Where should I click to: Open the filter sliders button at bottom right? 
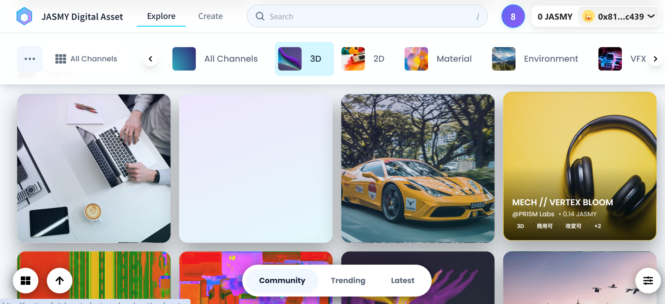pos(648,280)
